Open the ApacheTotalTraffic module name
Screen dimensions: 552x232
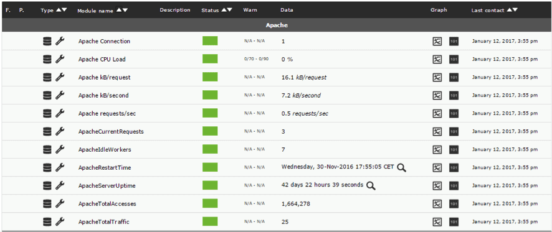[x=104, y=222]
